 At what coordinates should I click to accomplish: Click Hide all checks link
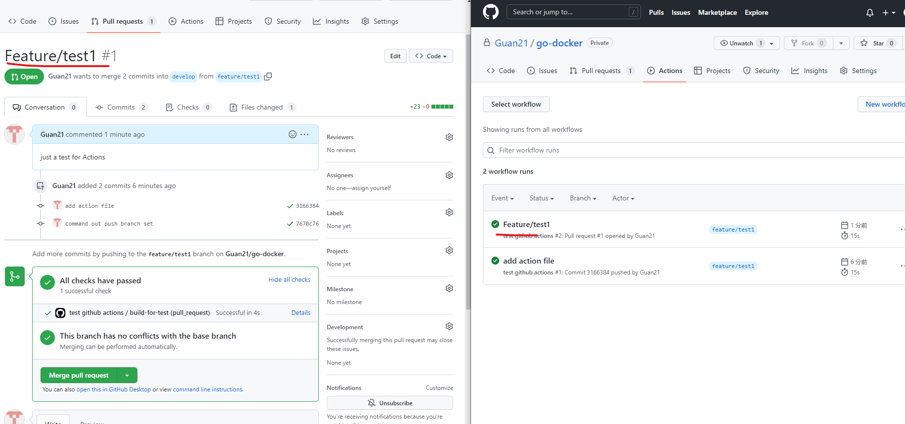[289, 279]
